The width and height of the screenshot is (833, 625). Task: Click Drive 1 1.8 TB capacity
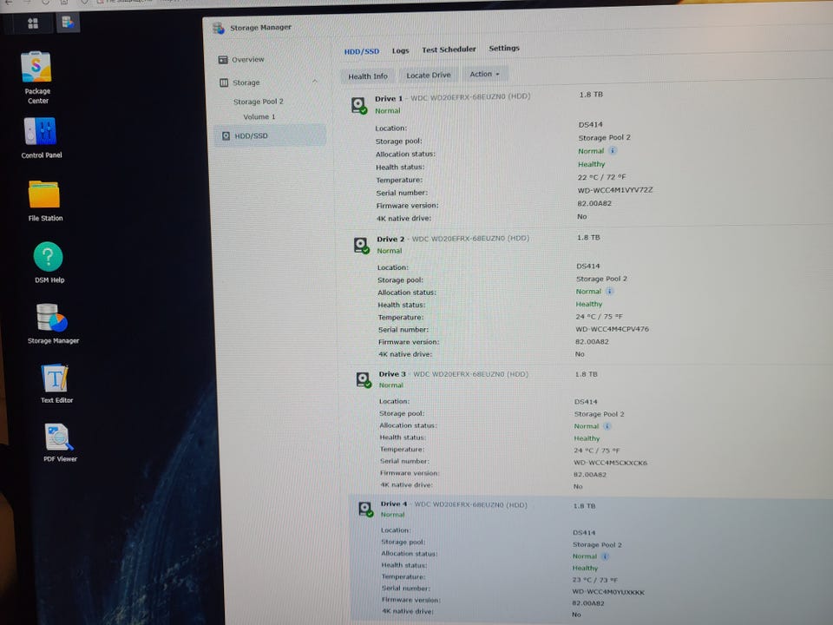[x=591, y=95]
